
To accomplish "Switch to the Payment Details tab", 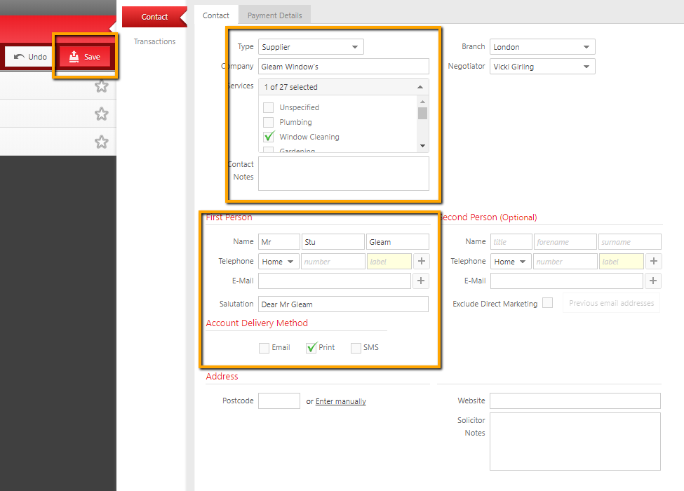I will pos(274,15).
